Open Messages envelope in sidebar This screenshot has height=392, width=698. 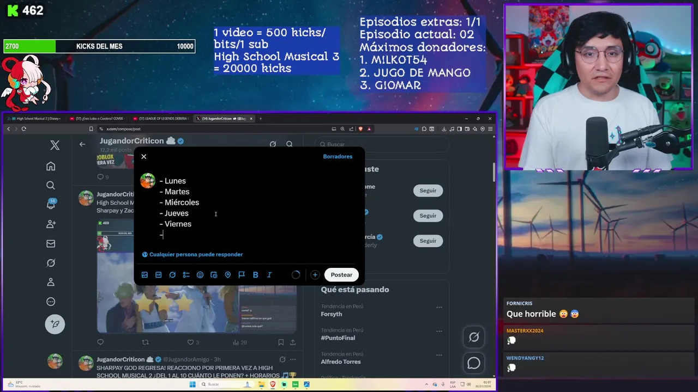(51, 243)
